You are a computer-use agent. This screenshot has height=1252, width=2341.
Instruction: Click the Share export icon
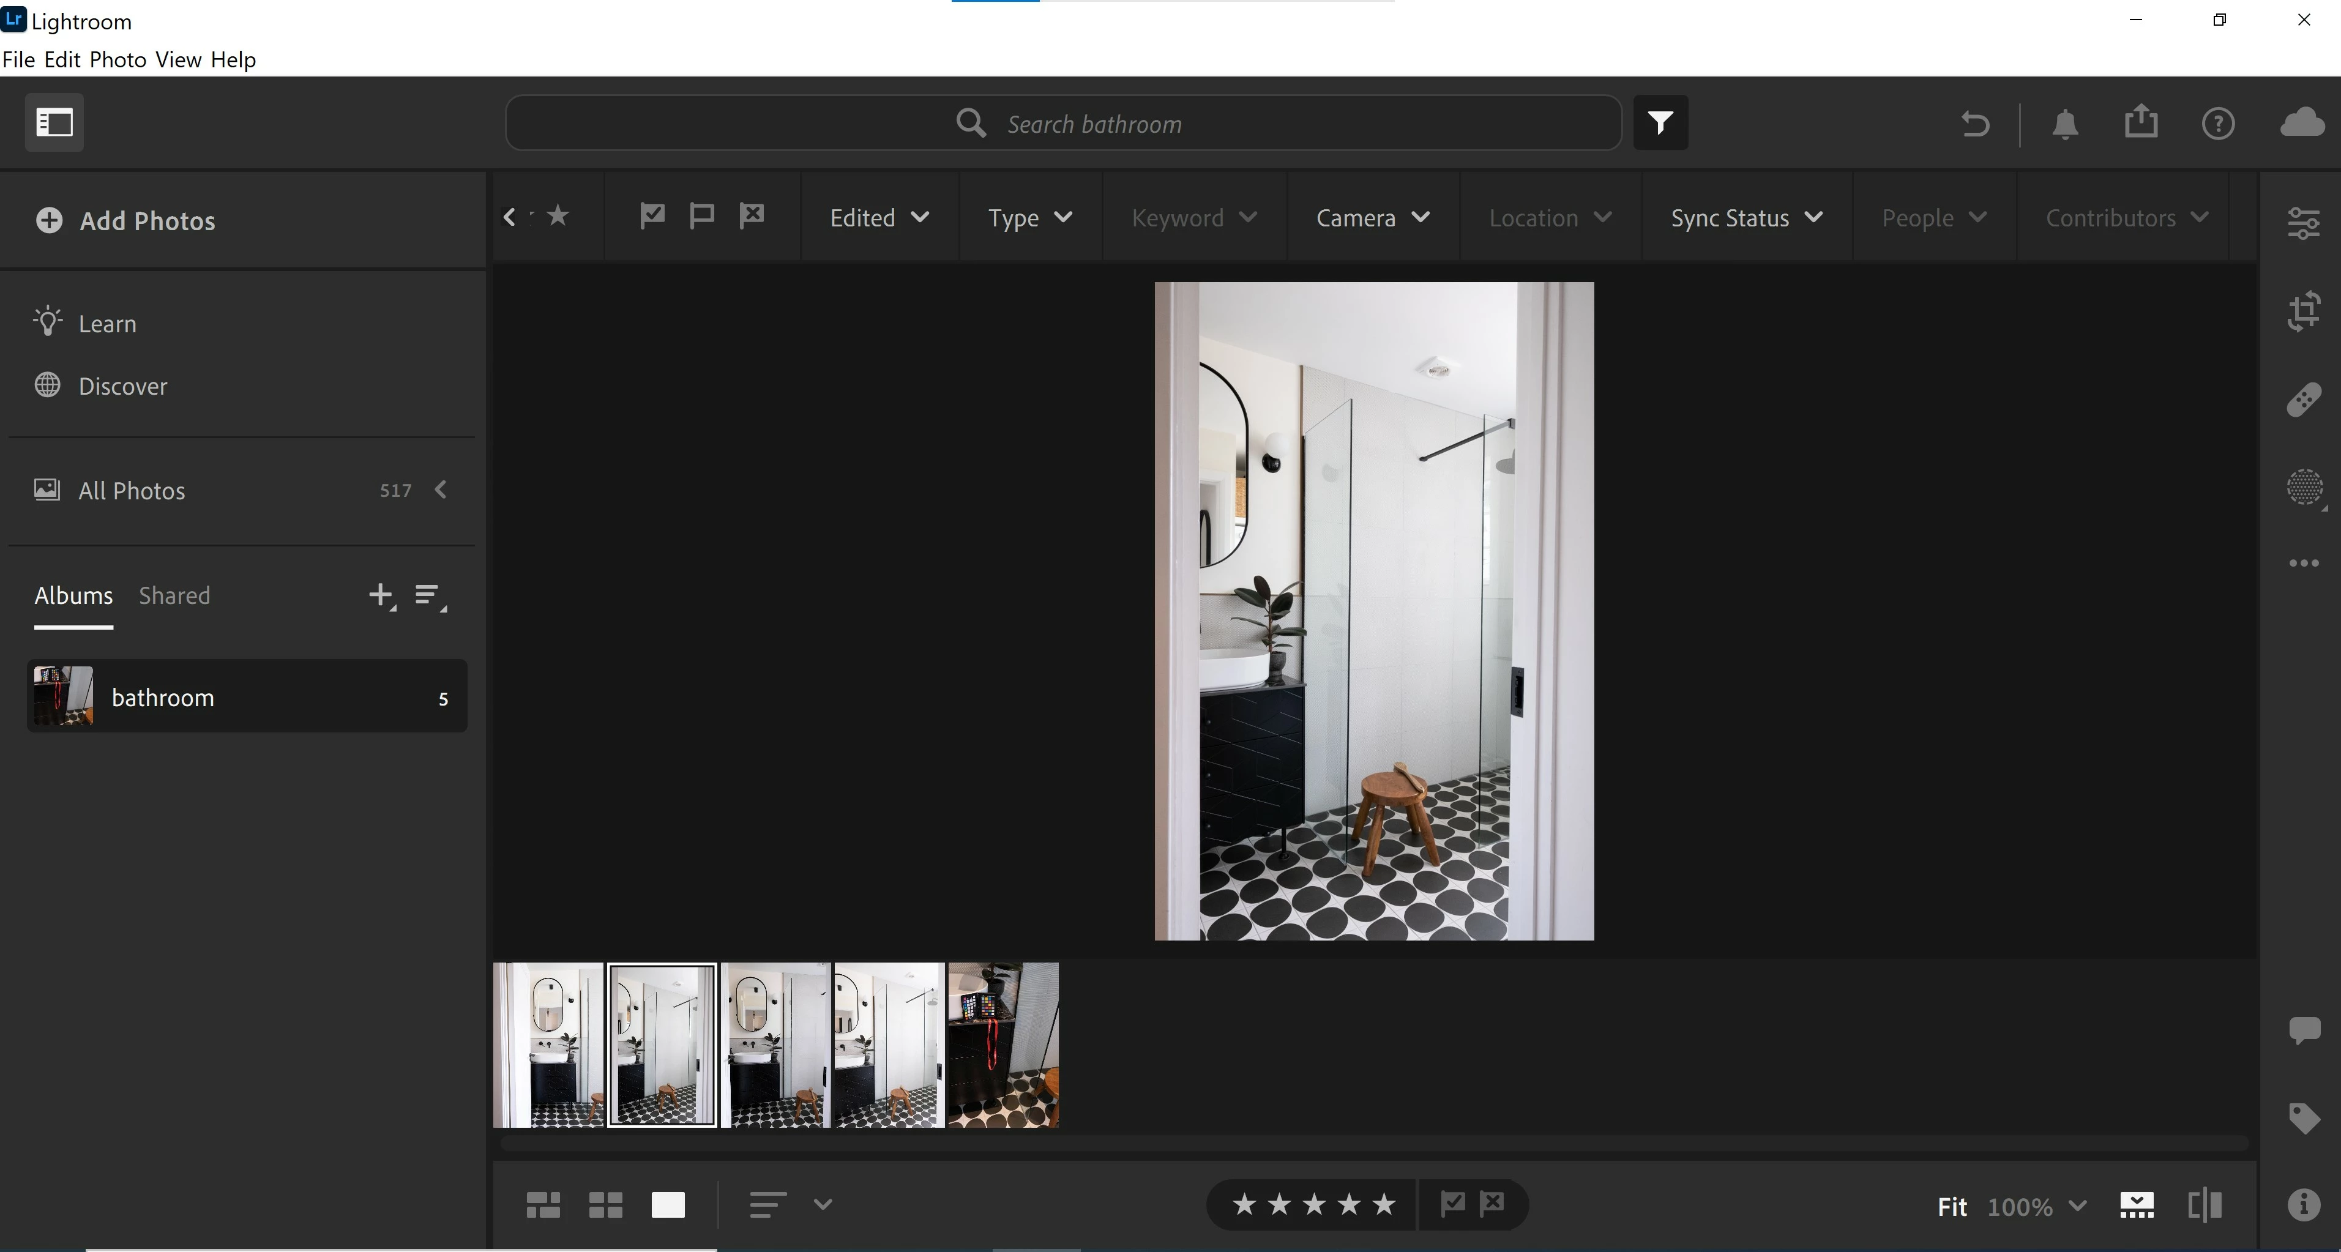pos(2141,122)
